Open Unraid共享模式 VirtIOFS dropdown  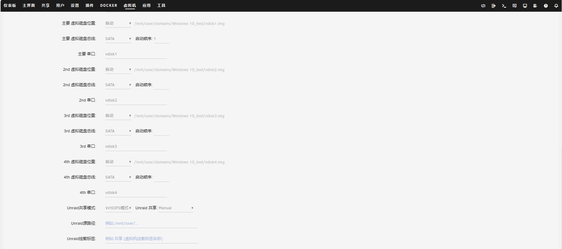[118, 208]
